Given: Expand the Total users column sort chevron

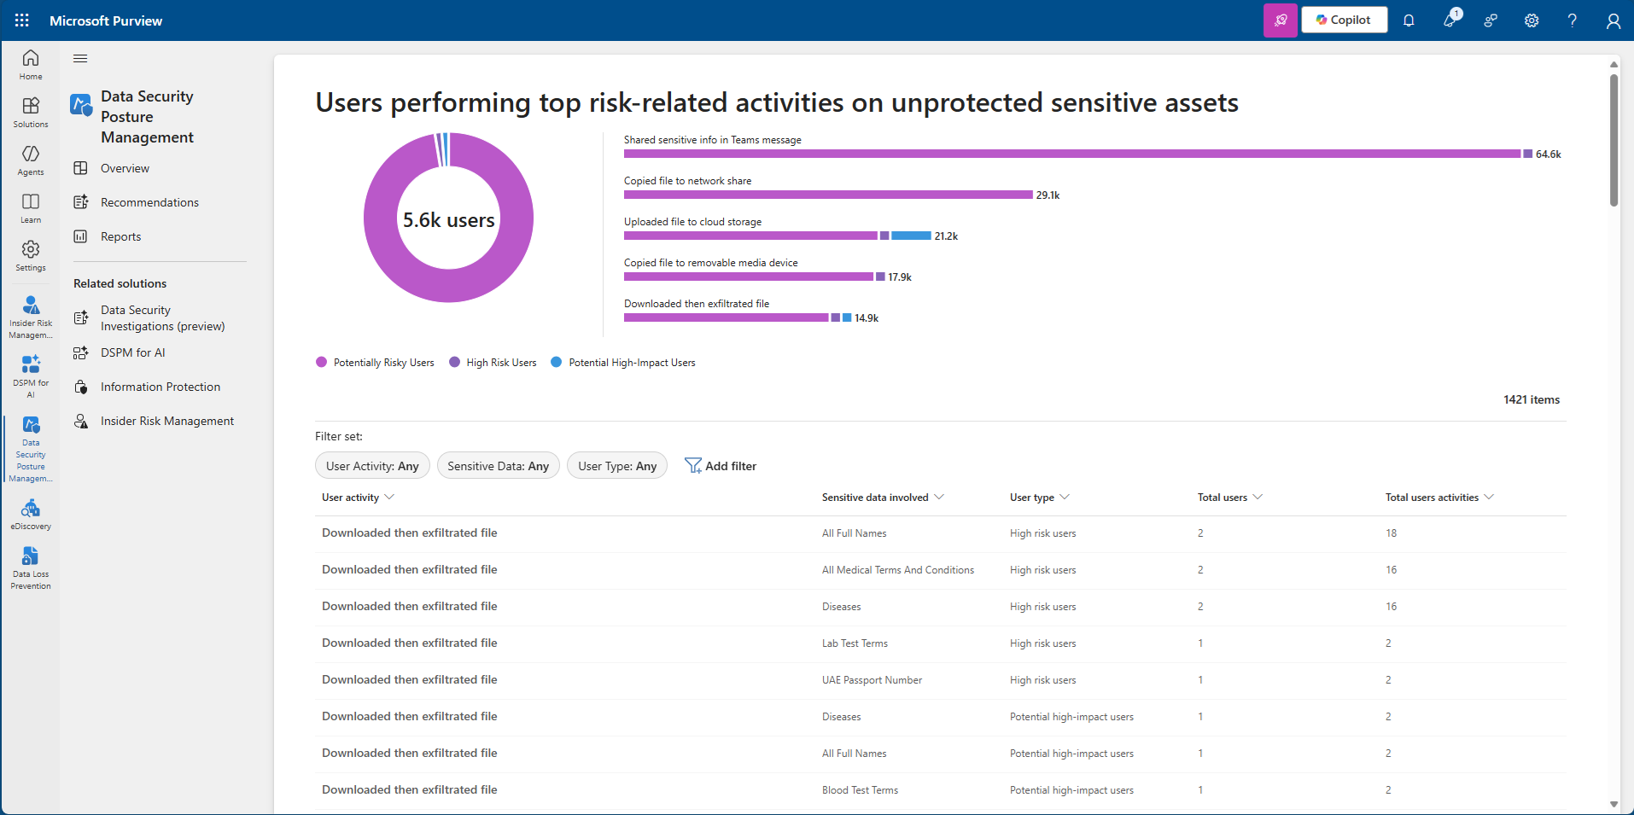Looking at the screenshot, I should [1258, 497].
